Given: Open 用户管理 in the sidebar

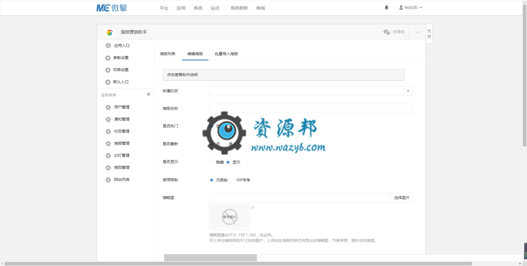Looking at the screenshot, I should 122,107.
